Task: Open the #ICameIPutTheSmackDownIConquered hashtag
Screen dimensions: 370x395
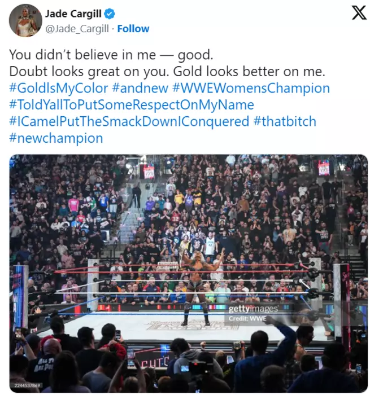Action: (x=129, y=121)
